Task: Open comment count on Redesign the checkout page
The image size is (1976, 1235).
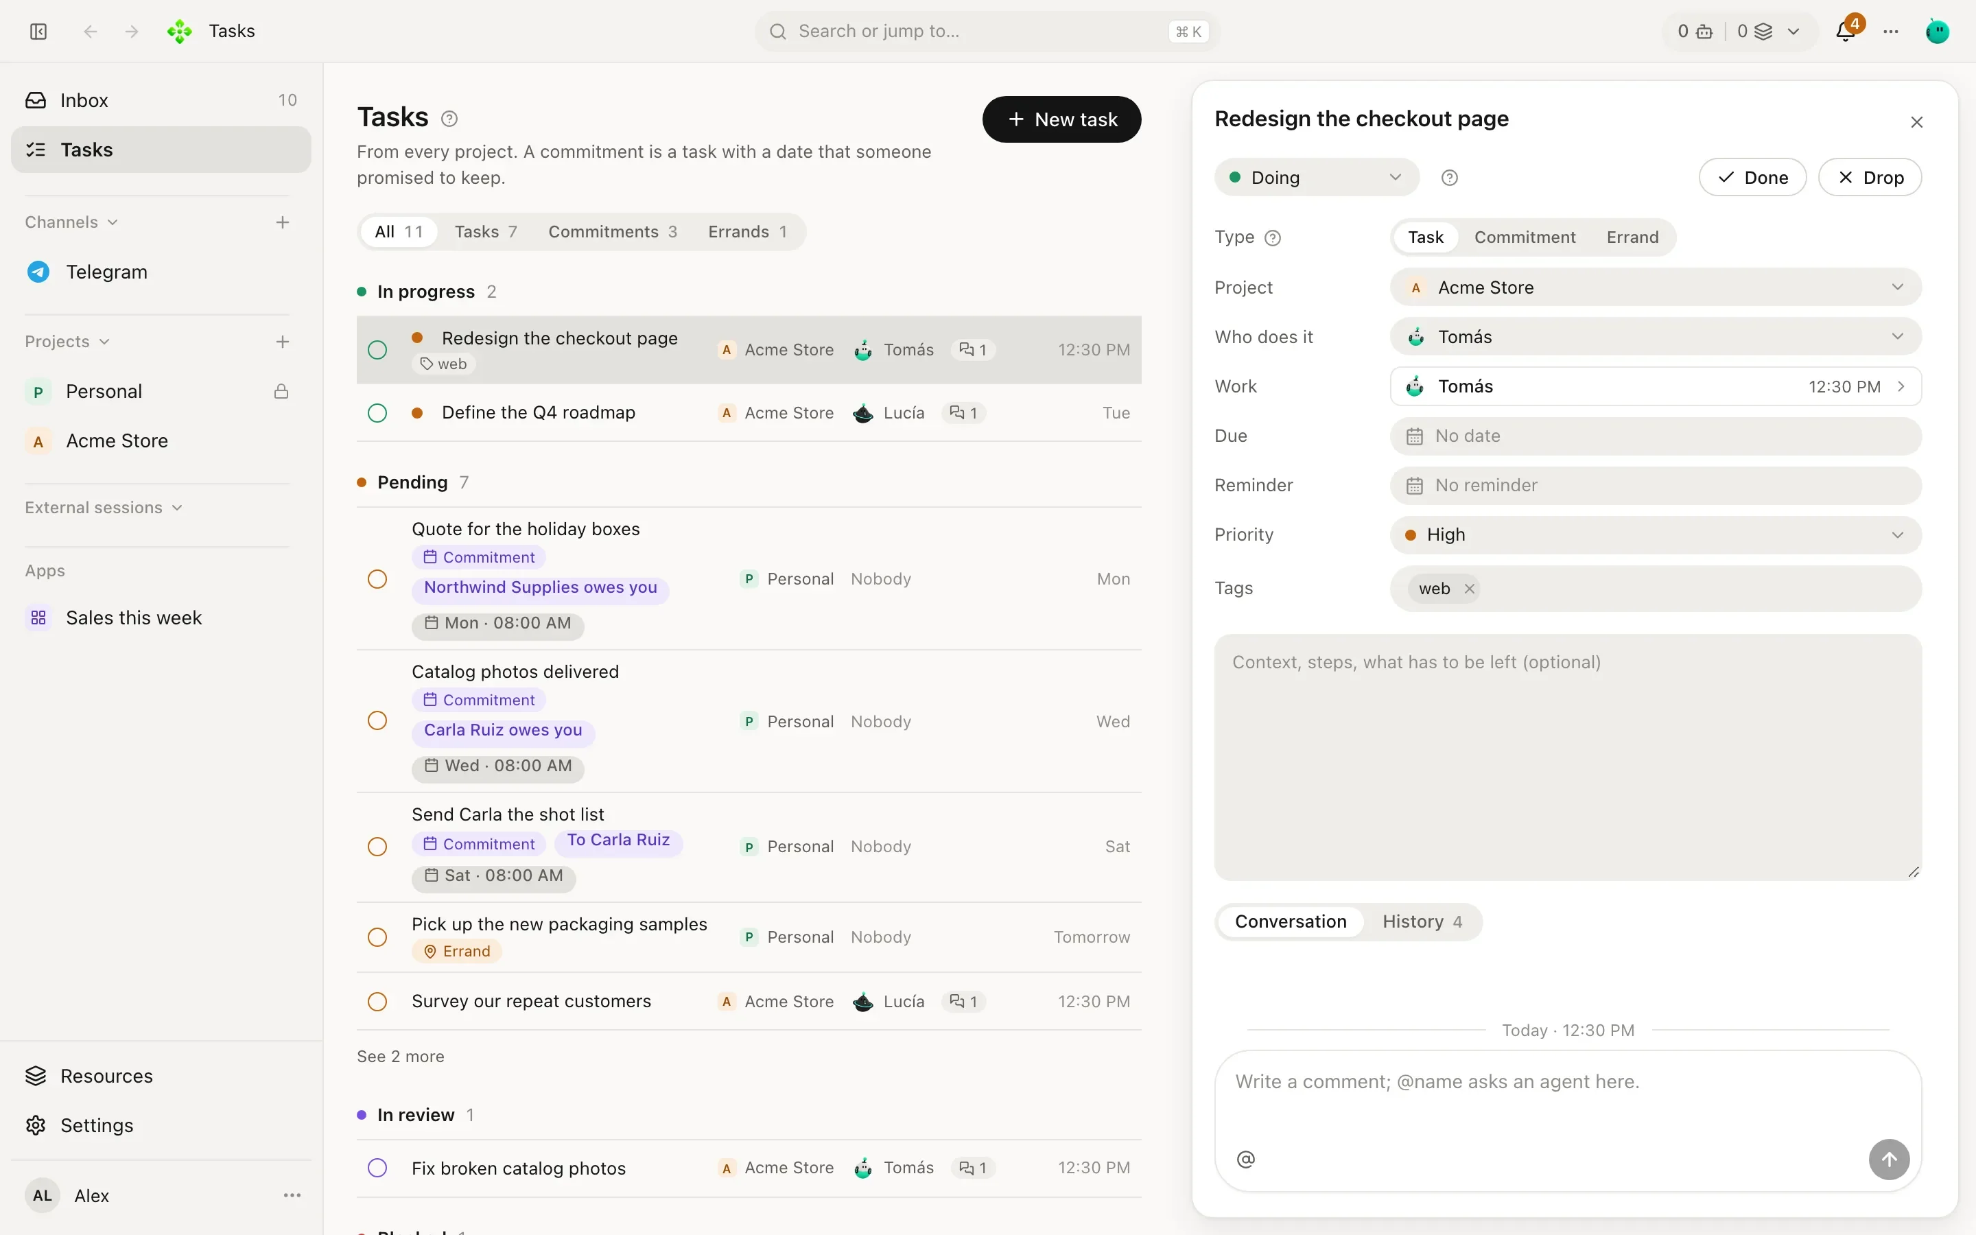Action: (974, 350)
